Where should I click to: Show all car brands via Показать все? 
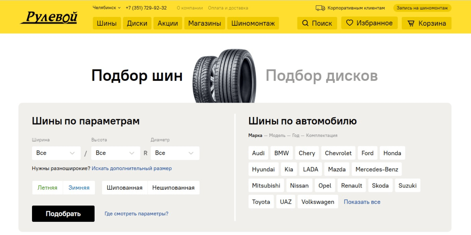[362, 201]
